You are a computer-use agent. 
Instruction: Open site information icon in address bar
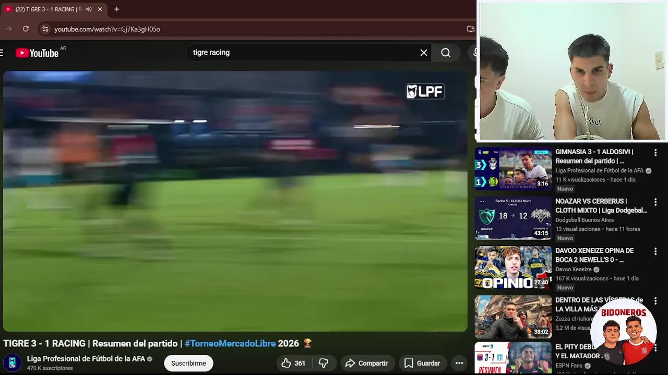(x=45, y=29)
